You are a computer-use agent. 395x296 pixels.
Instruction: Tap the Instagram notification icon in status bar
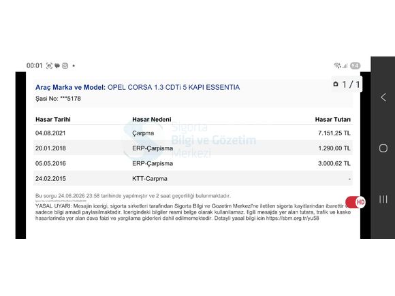tap(65, 66)
